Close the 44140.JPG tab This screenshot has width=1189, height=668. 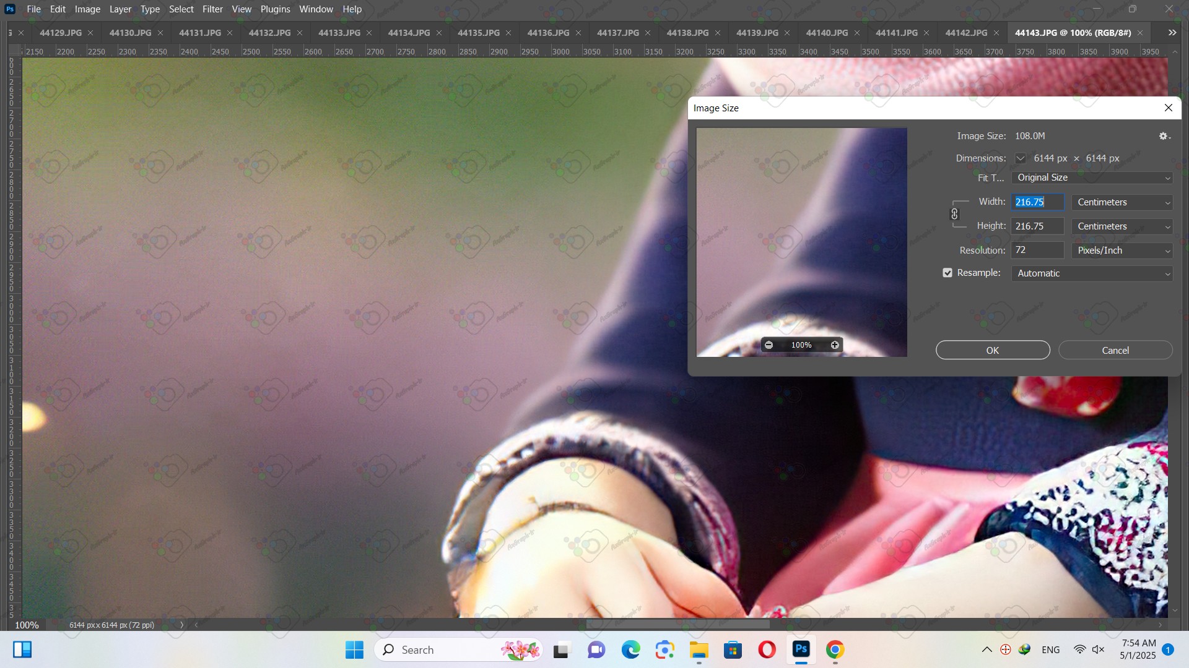click(x=857, y=33)
